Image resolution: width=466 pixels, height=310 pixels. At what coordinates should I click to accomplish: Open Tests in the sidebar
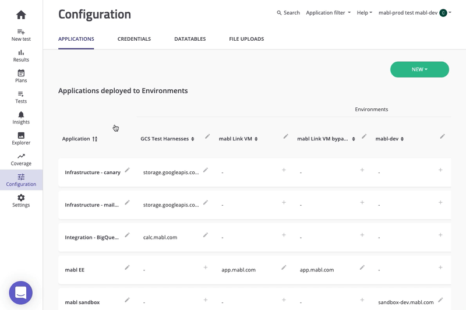pos(21,97)
